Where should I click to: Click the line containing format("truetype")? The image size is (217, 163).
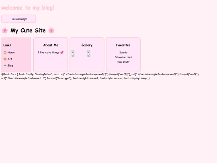tap(76, 78)
